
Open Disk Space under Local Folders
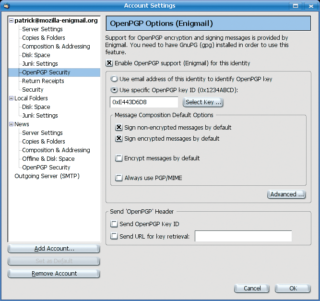(x=36, y=107)
